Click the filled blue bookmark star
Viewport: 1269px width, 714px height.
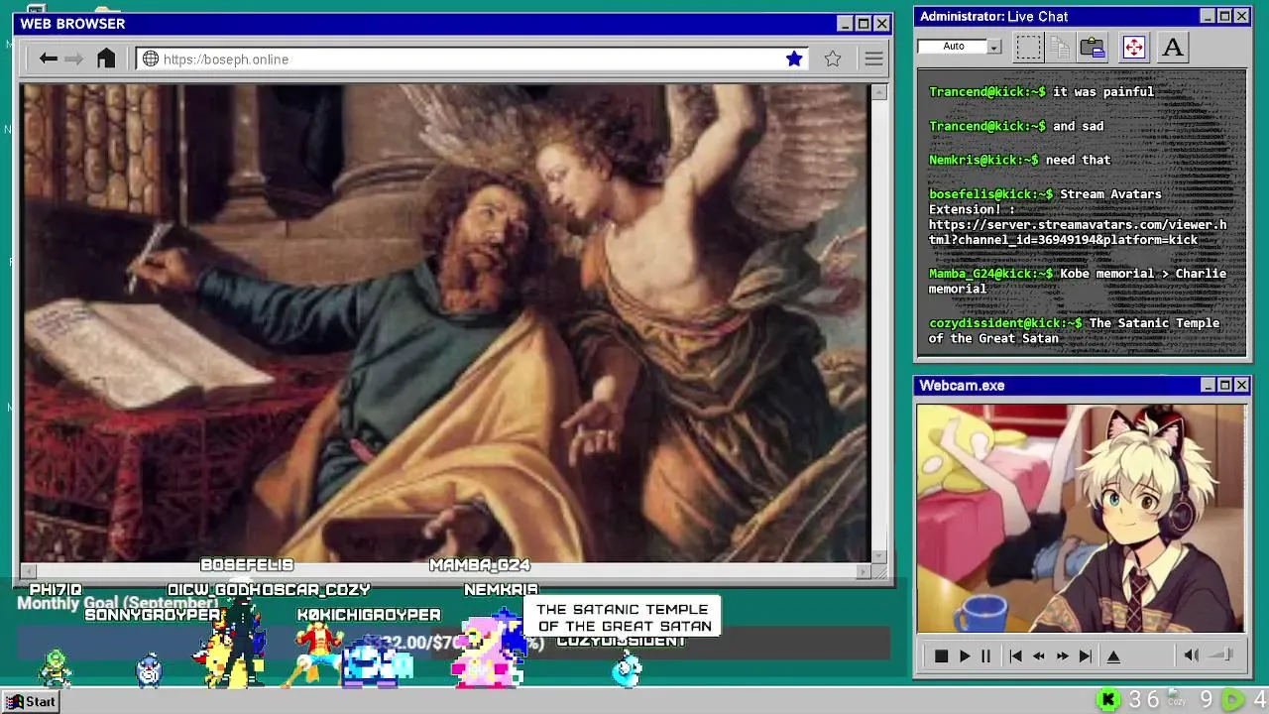pos(794,59)
